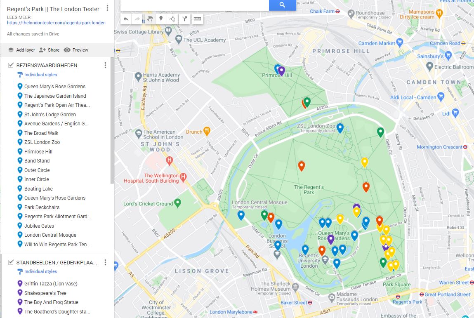474x318 pixels.
Task: Select Griffin Tazza (Lion Vase) item
Action: coord(51,283)
